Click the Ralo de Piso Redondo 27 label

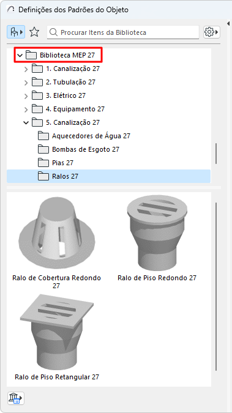pos(157,278)
